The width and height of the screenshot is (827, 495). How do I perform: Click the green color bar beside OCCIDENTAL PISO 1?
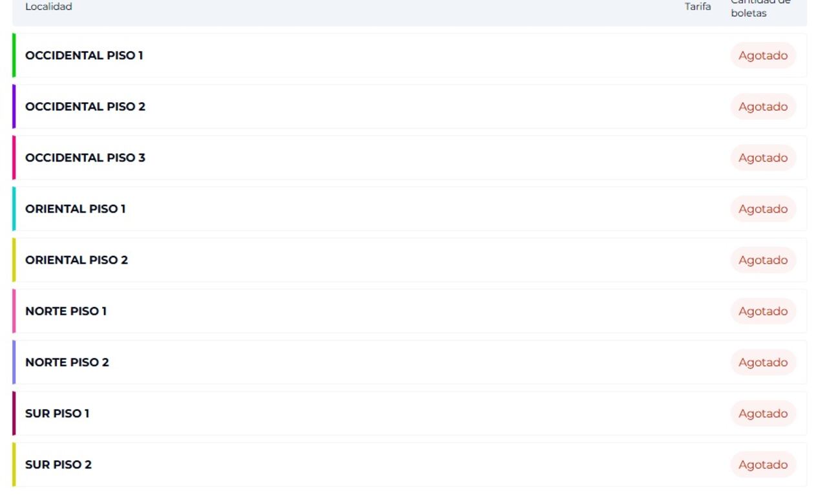tap(14, 56)
